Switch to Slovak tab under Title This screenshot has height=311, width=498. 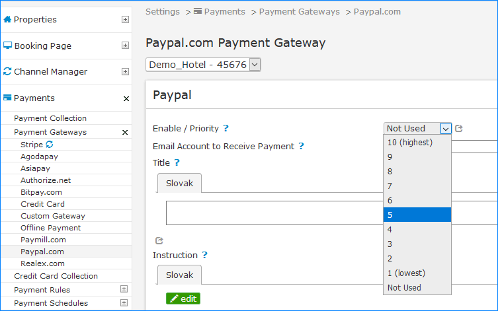[x=179, y=183]
